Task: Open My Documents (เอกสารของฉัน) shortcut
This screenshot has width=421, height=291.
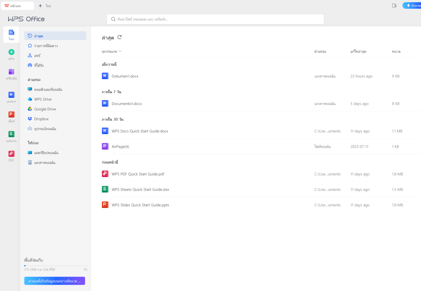Action: (x=55, y=163)
